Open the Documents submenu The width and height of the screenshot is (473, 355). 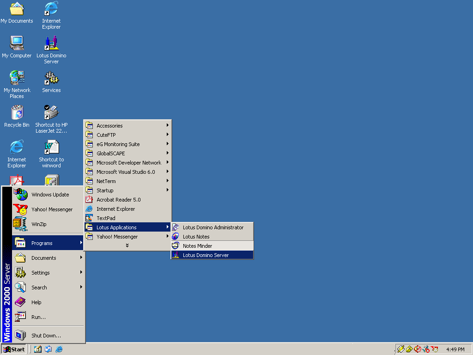click(48, 258)
